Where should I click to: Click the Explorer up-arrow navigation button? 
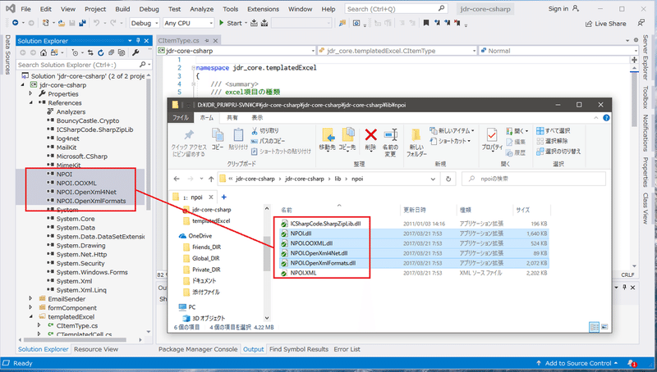pyautogui.click(x=211, y=179)
